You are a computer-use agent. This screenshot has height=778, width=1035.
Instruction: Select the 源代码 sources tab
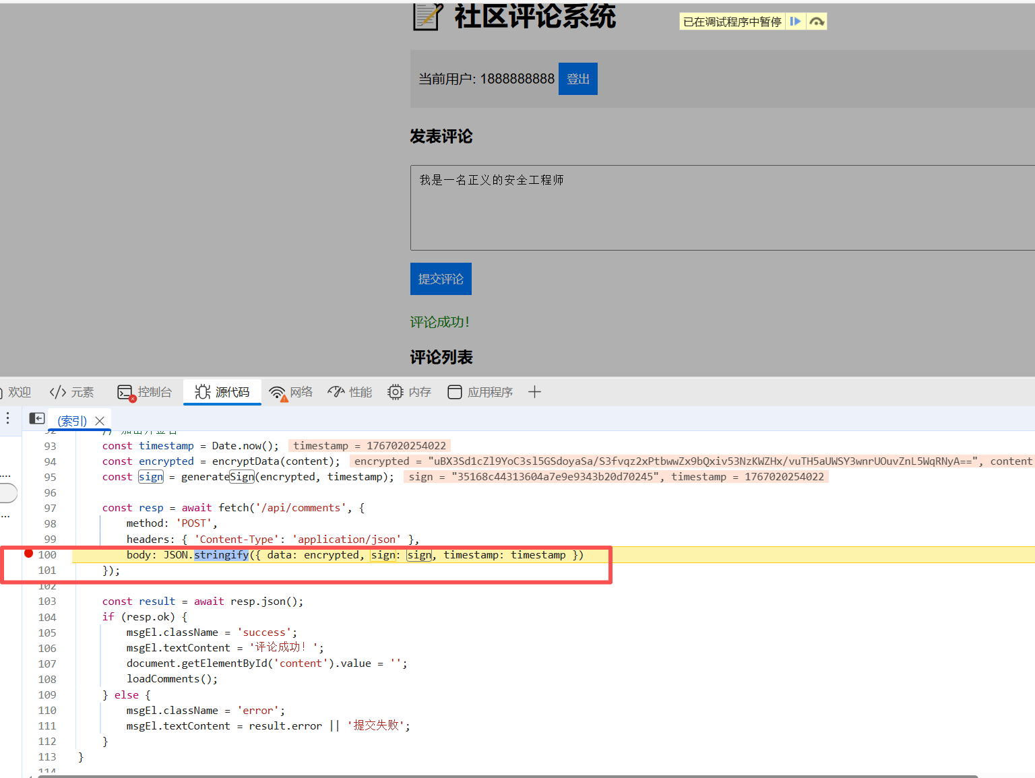[x=222, y=392]
